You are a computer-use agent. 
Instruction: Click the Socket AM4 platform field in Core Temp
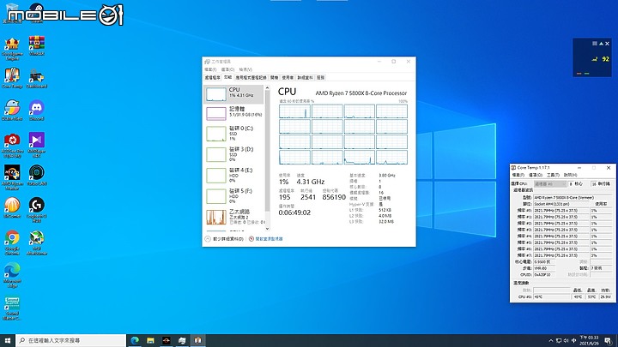click(x=560, y=204)
